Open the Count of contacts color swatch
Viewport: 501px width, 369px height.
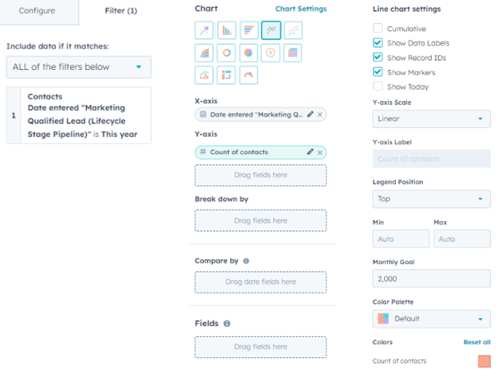coord(484,361)
